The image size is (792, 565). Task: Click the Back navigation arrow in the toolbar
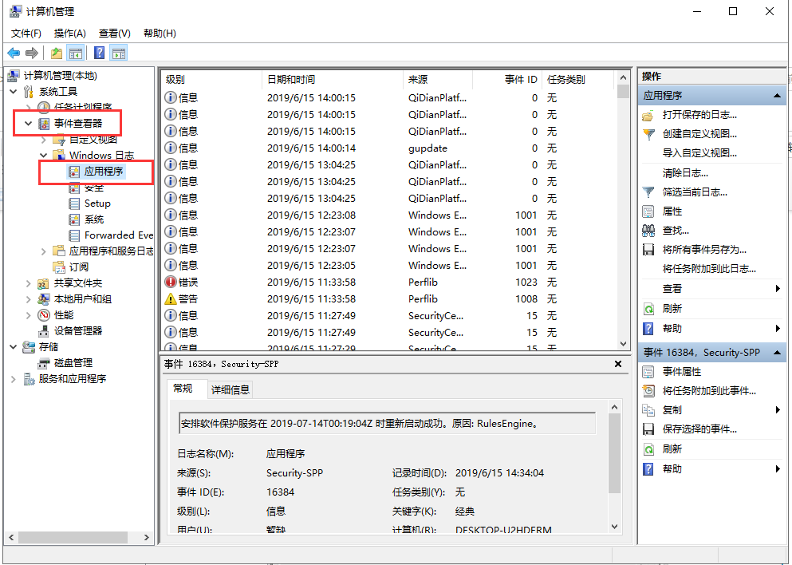[x=14, y=53]
